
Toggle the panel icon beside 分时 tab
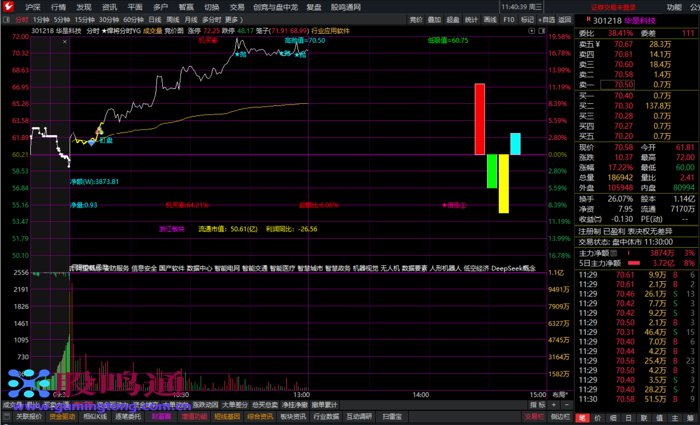(x=6, y=20)
